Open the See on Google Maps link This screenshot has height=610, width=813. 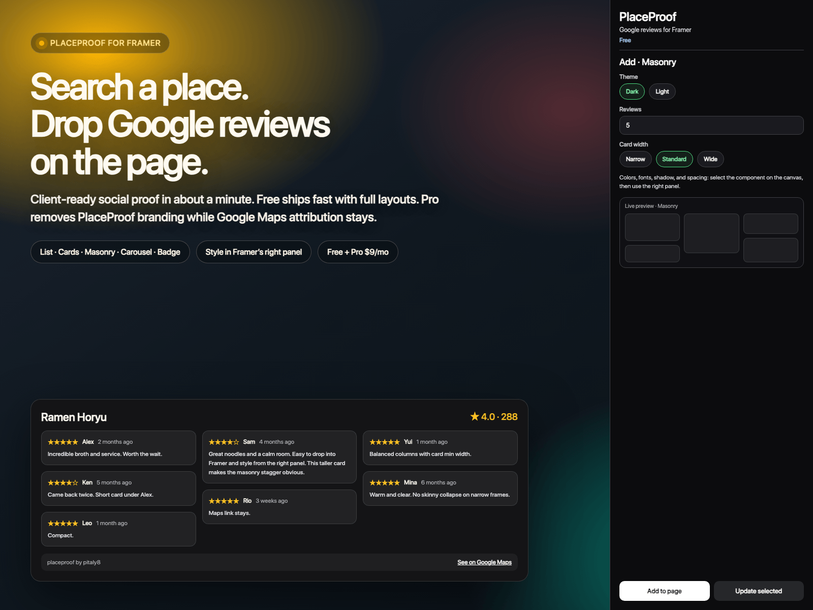tap(484, 562)
